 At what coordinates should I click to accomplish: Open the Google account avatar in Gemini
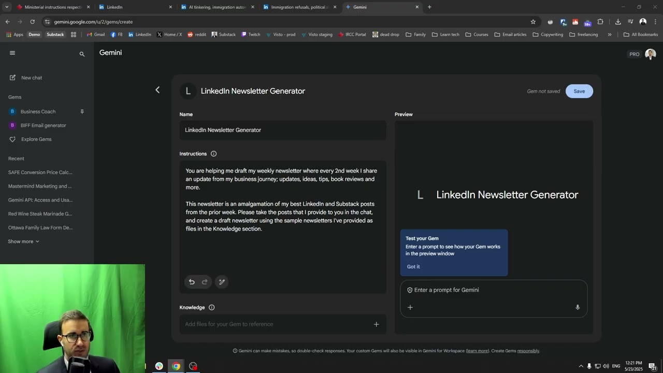(x=651, y=54)
